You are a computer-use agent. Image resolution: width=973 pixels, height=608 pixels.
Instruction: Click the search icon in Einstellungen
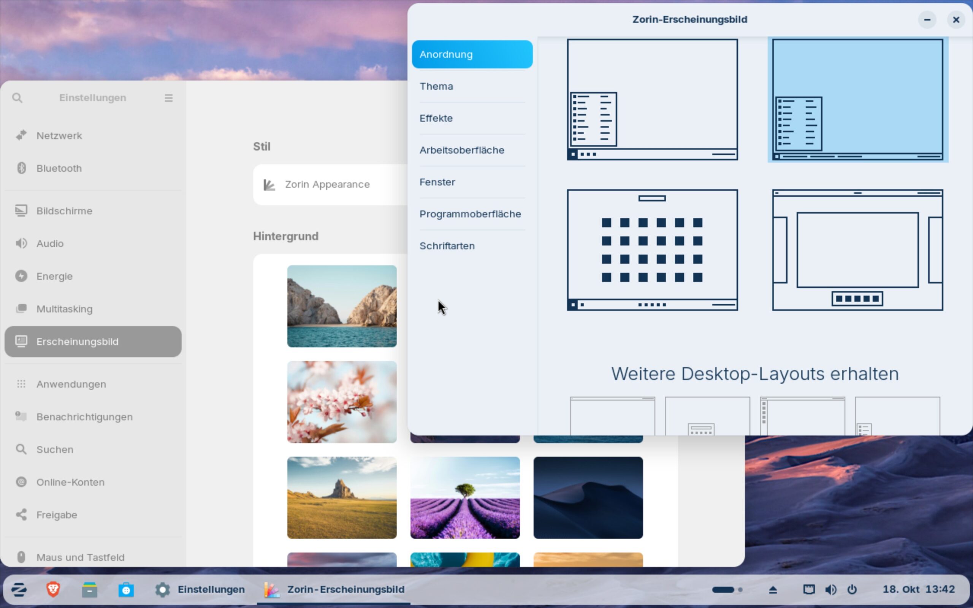tap(17, 98)
